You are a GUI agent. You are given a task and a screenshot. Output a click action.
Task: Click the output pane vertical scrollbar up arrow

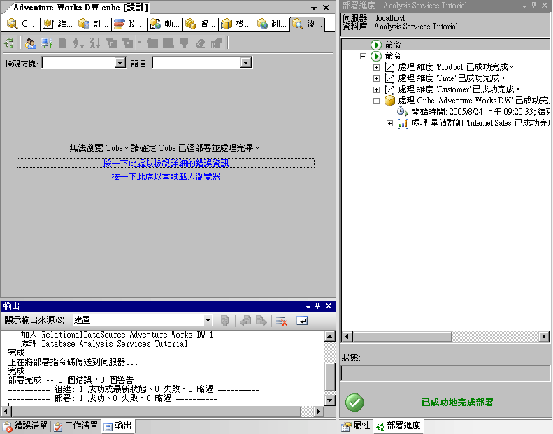point(329,336)
